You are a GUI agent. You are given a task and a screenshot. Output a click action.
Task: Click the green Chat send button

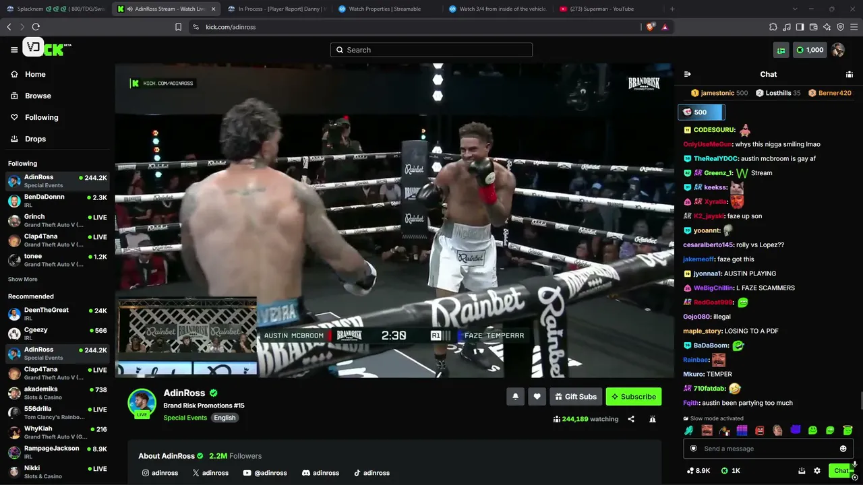click(841, 471)
